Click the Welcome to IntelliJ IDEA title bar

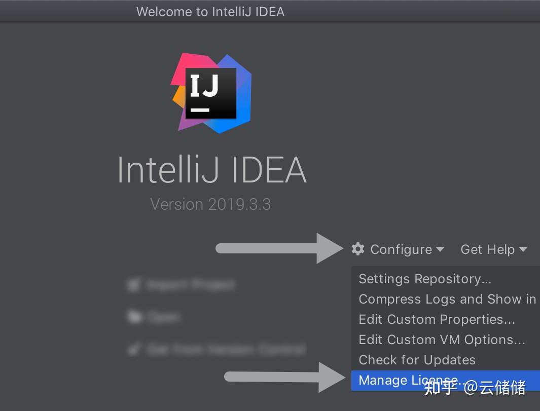click(210, 11)
